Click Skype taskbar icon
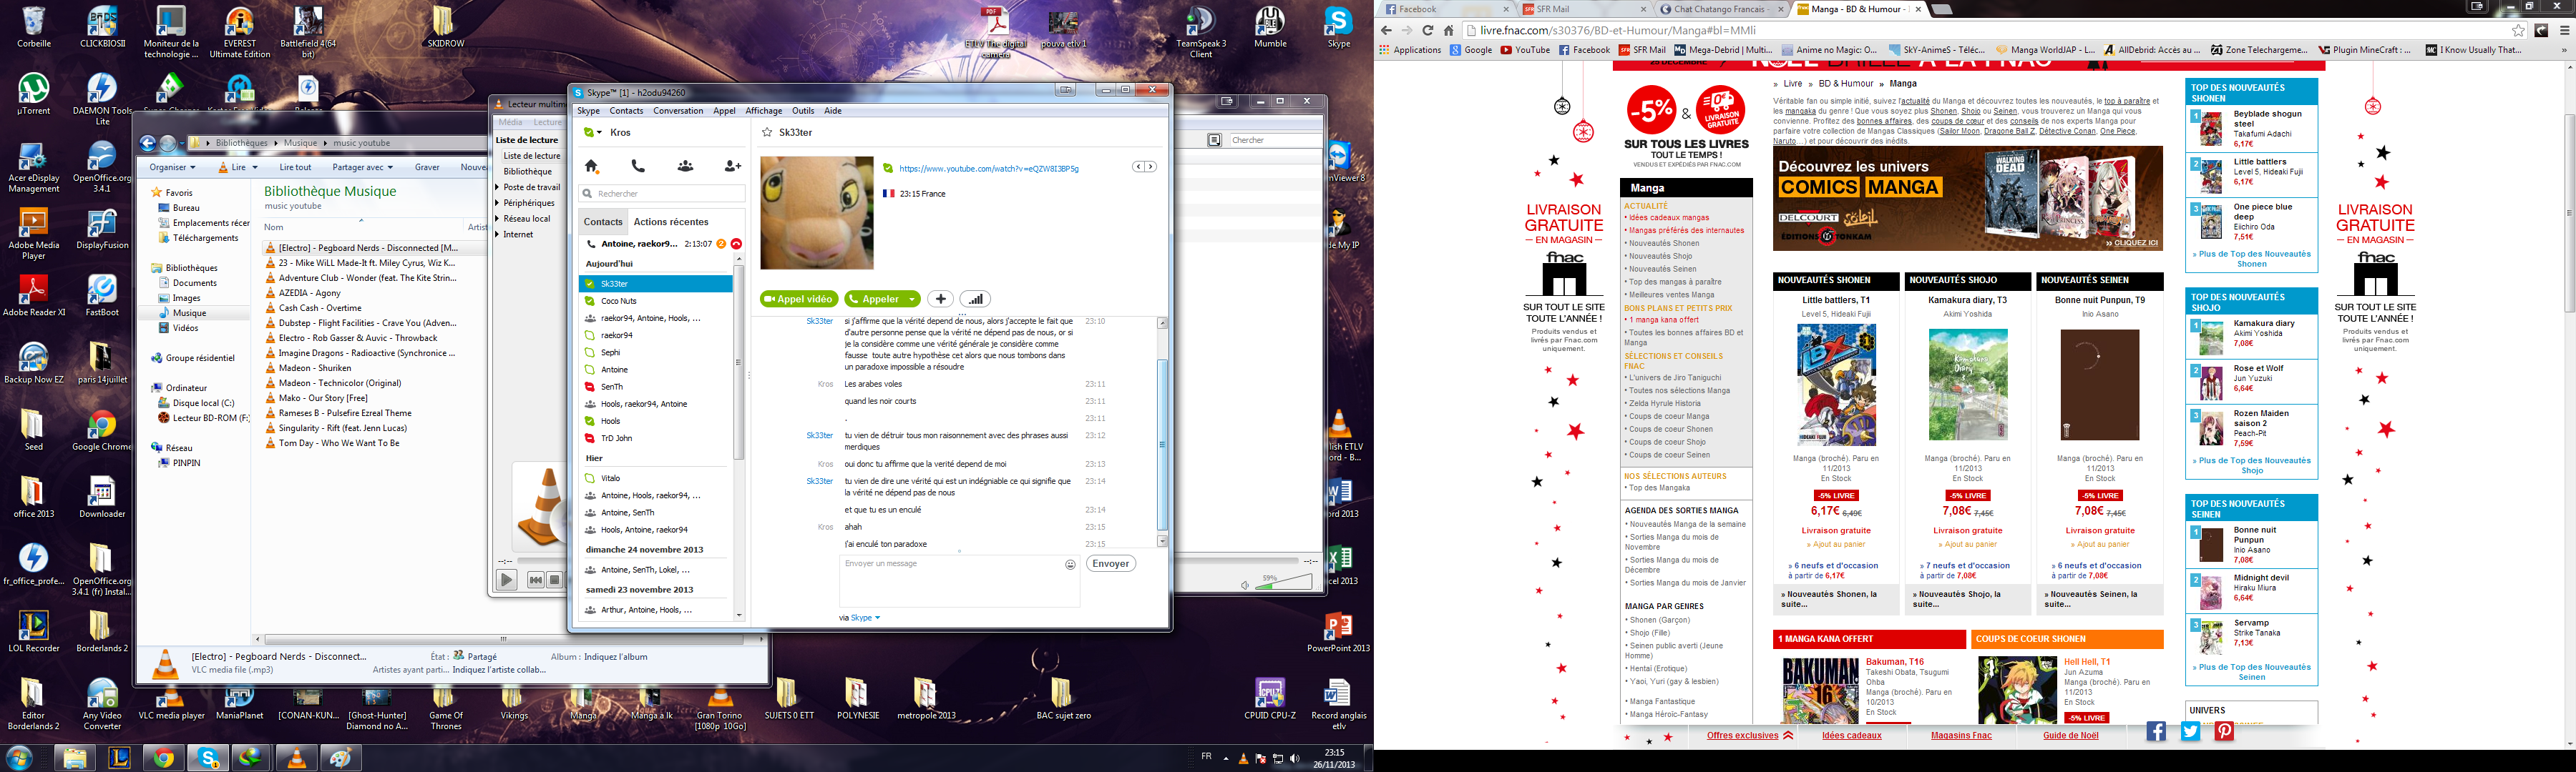 pyautogui.click(x=209, y=758)
